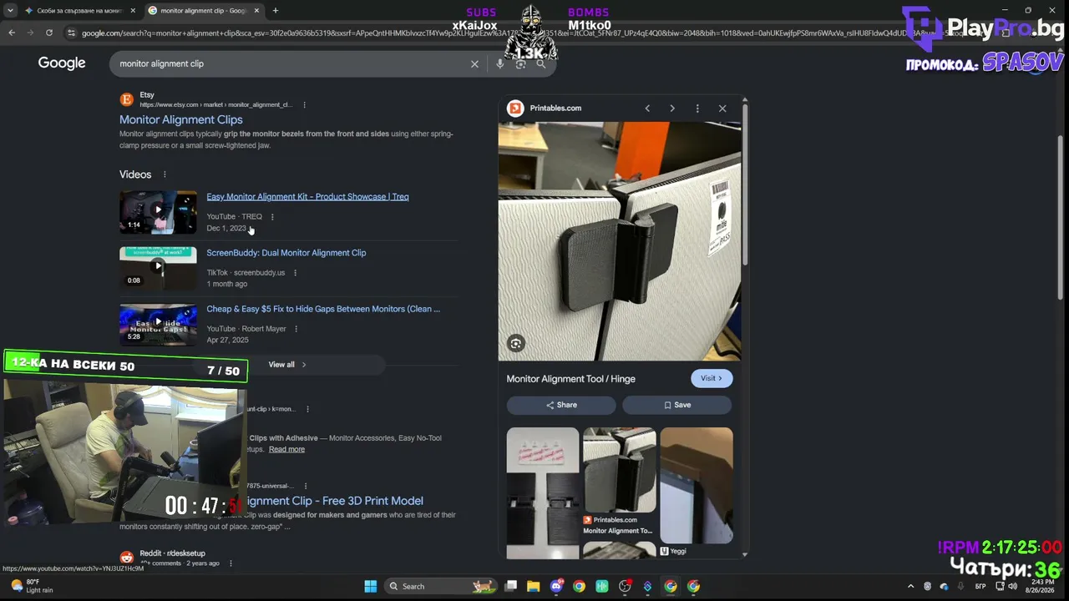The width and height of the screenshot is (1069, 601).
Task: Open the Etsy 'Monitor Alignment Clips' result
Action: tap(181, 119)
